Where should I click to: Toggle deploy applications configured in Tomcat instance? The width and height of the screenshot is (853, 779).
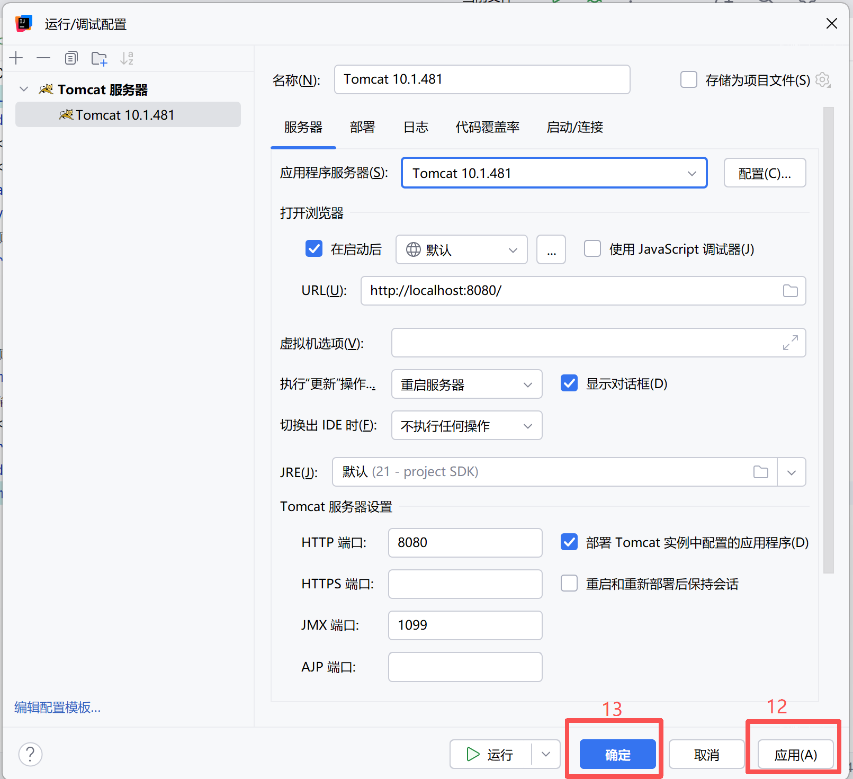[569, 542]
